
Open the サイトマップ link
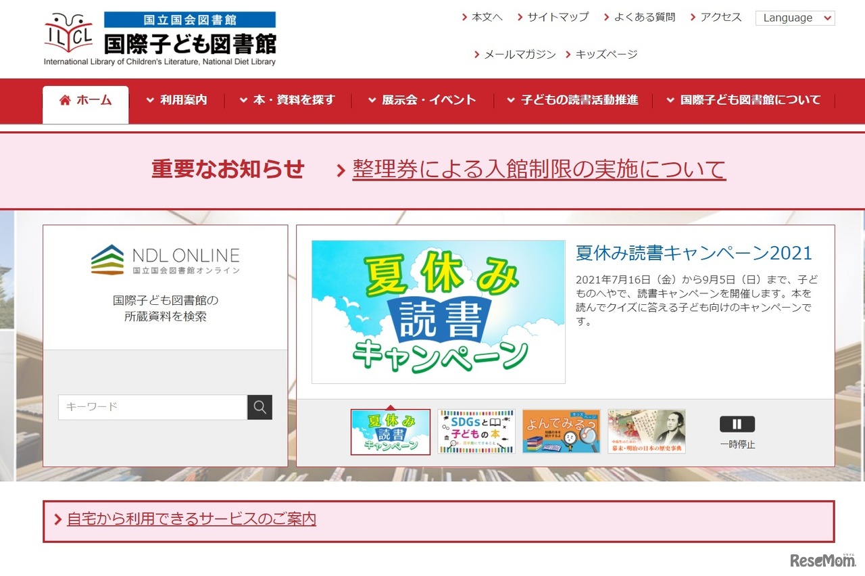557,18
